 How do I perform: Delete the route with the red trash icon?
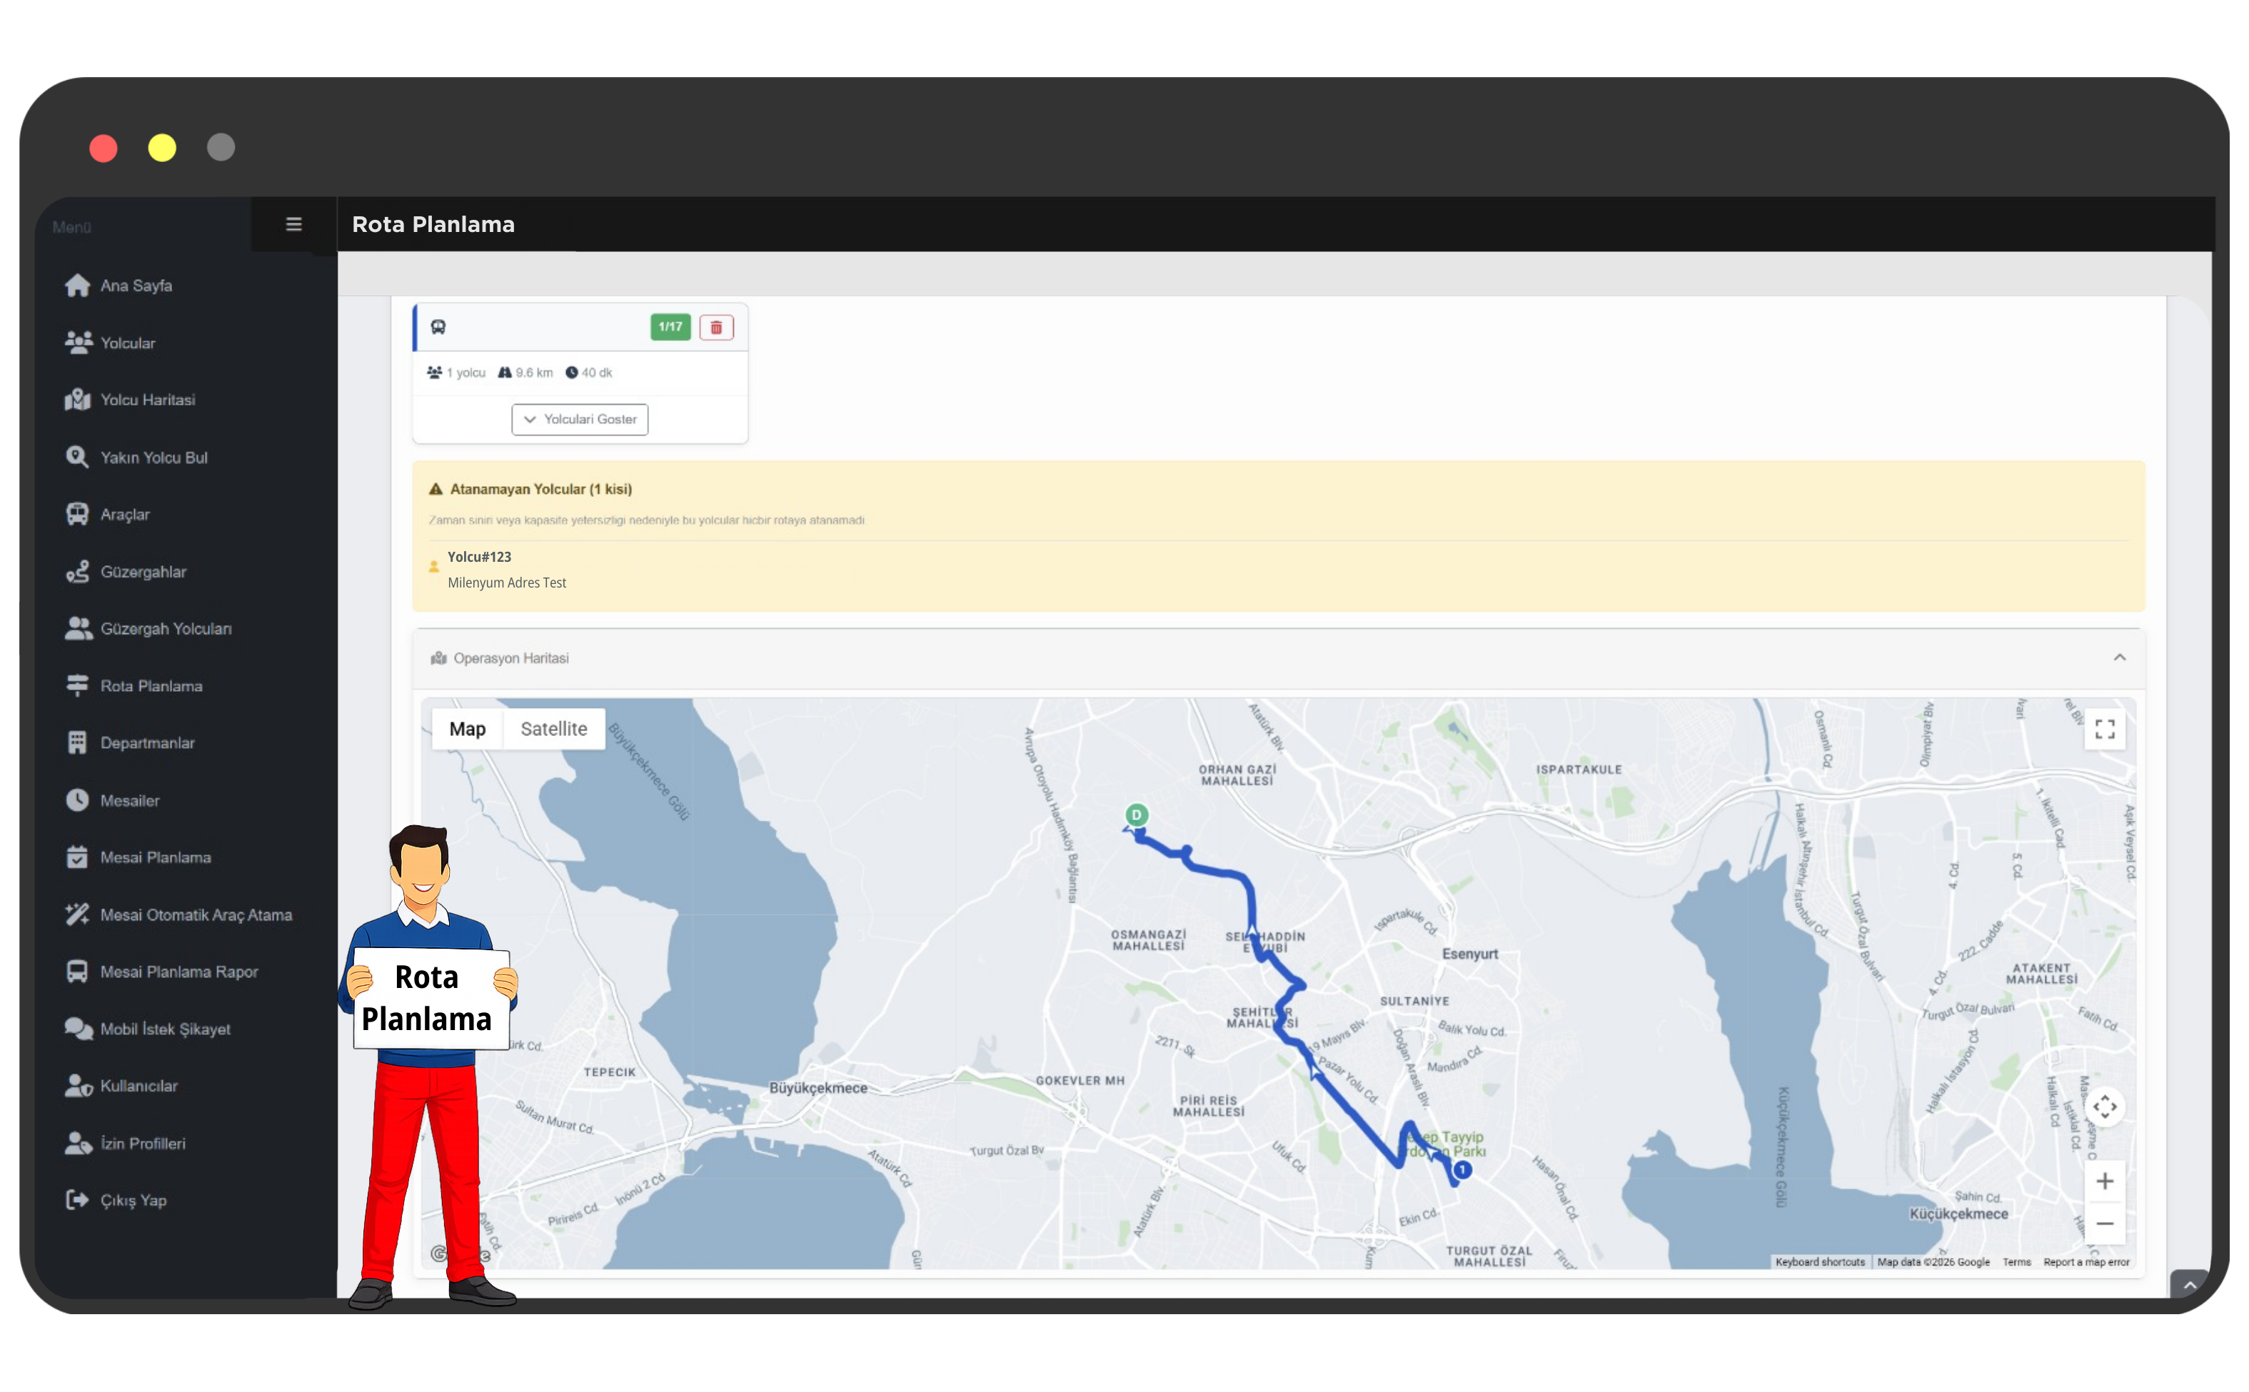715,328
